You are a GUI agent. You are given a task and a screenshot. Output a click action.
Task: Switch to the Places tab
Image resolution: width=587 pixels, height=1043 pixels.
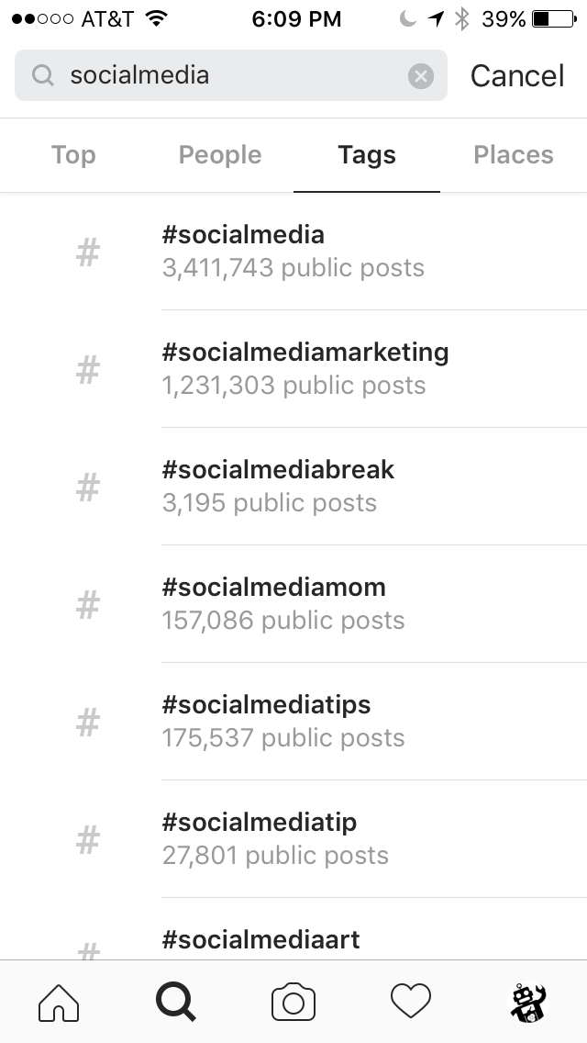(514, 155)
